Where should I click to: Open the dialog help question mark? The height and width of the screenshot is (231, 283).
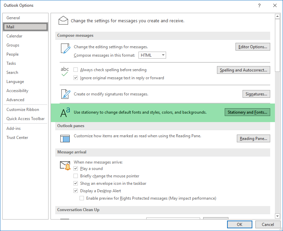(x=259, y=5)
